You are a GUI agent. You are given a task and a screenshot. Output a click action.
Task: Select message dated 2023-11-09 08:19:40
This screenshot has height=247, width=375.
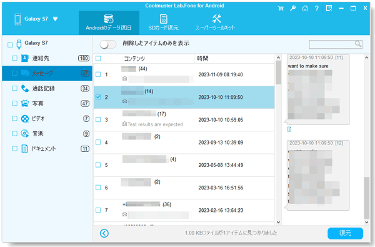pos(184,74)
